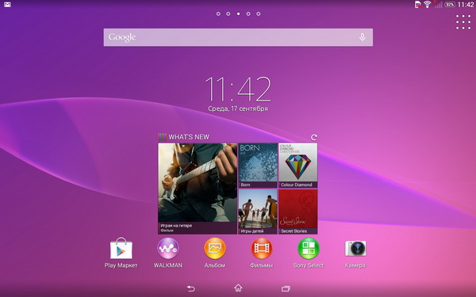Open the recent apps button
476x297 pixels.
tap(286, 288)
